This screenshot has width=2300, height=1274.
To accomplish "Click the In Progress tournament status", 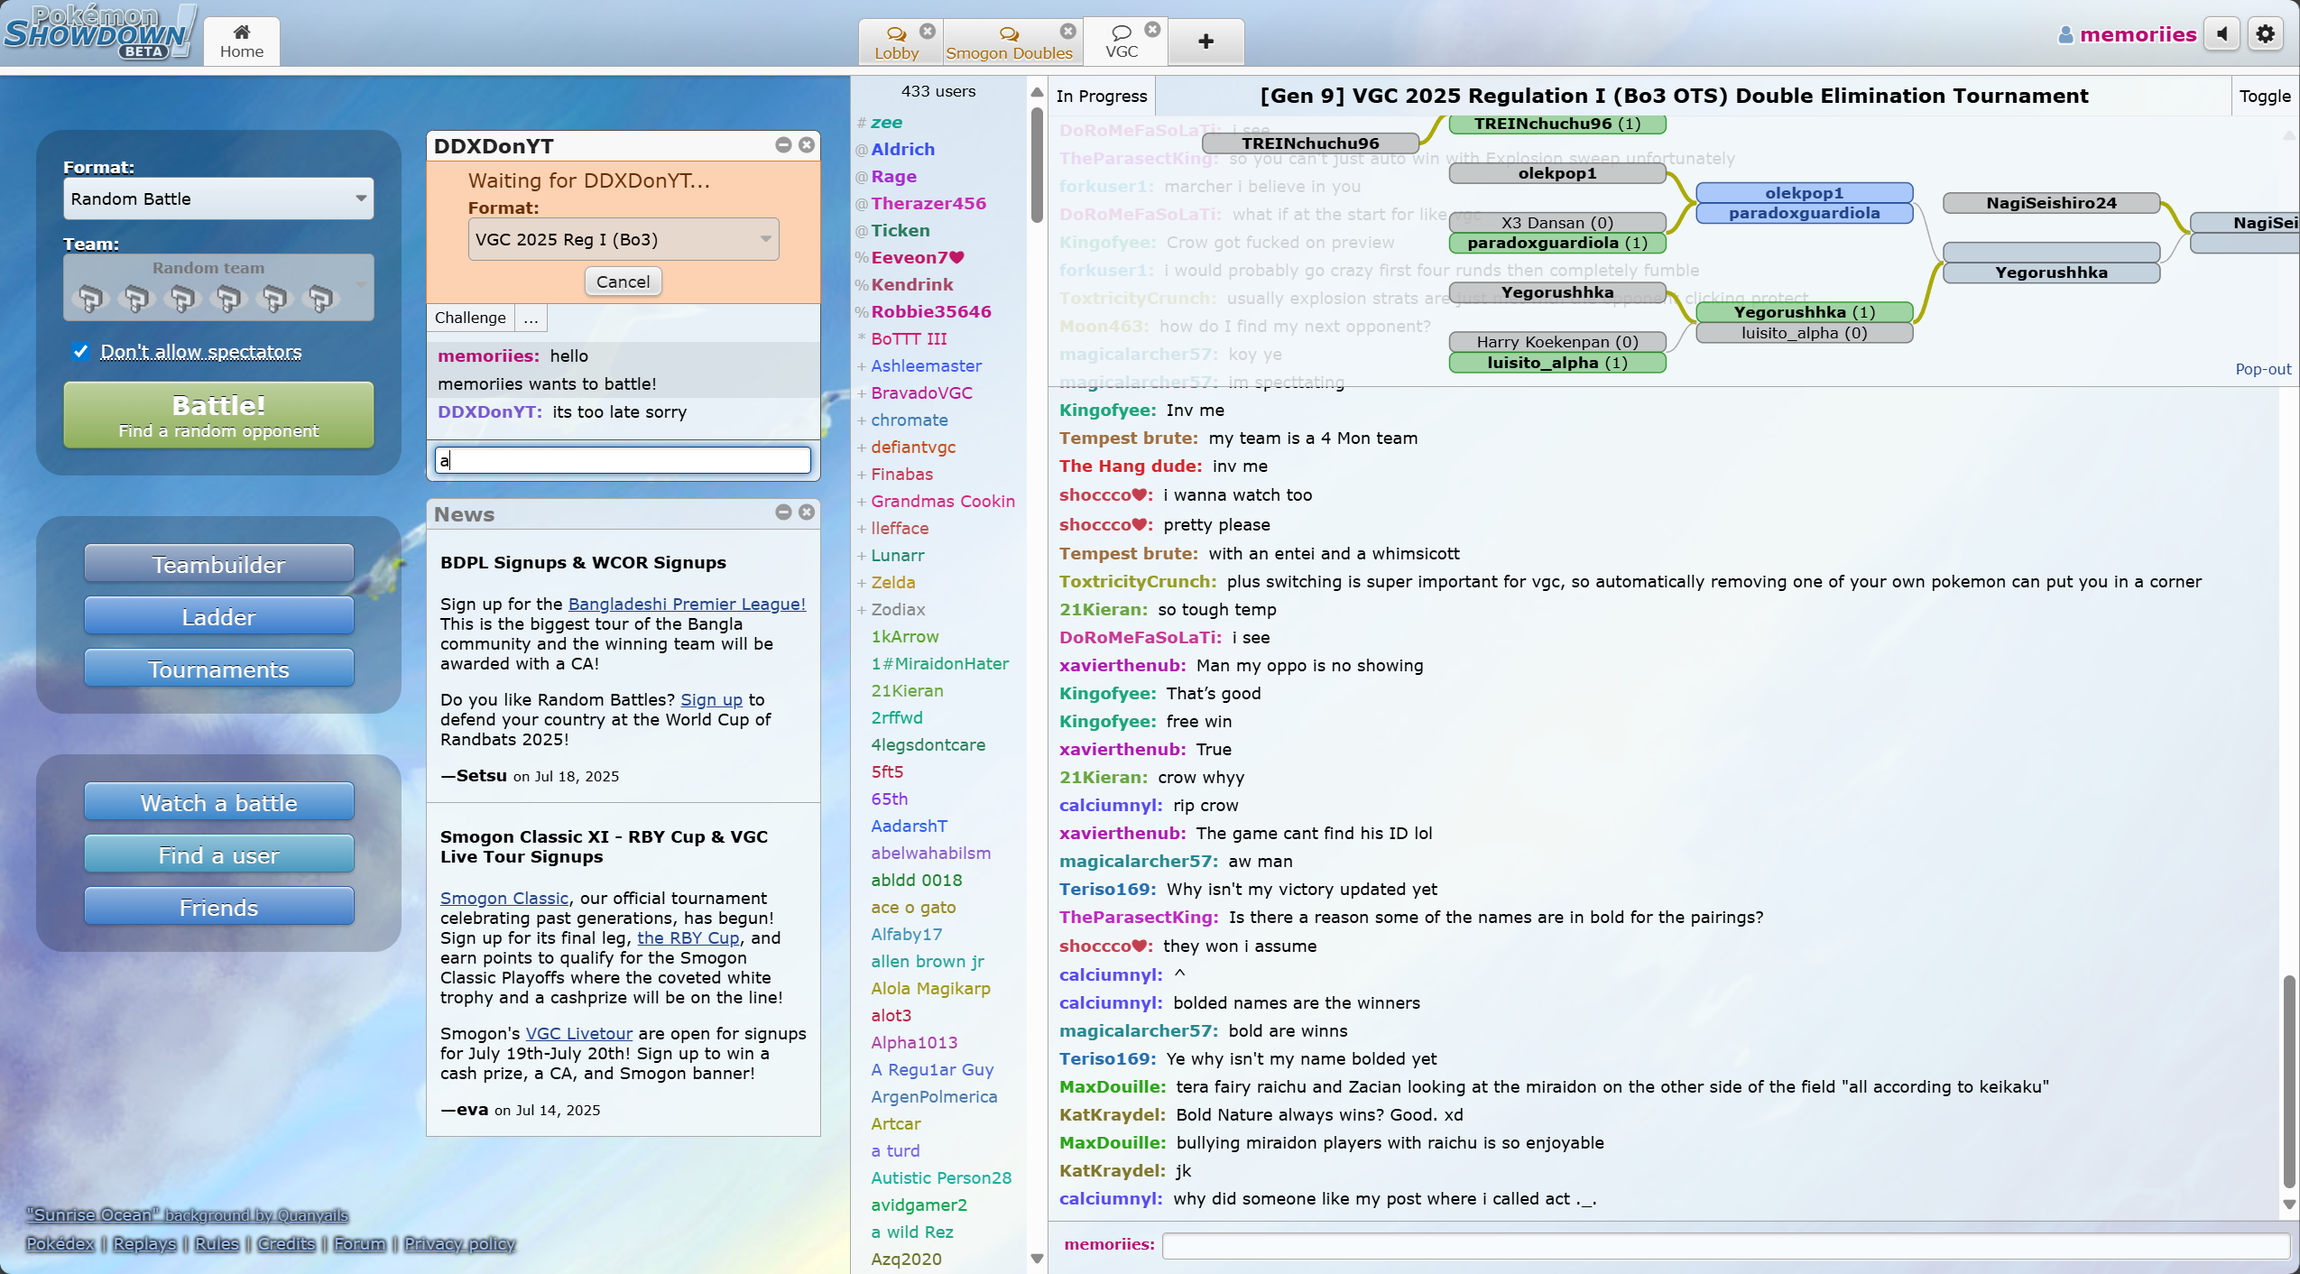I will (x=1102, y=96).
